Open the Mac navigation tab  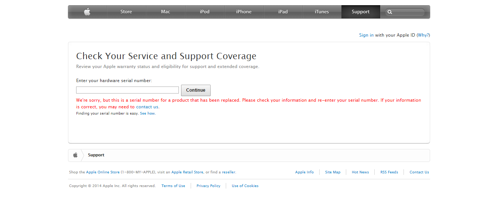pyautogui.click(x=166, y=12)
